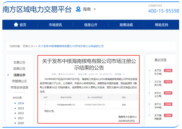
Task: Open 停复牌公示 in the left sidebar
Action: click(19, 81)
